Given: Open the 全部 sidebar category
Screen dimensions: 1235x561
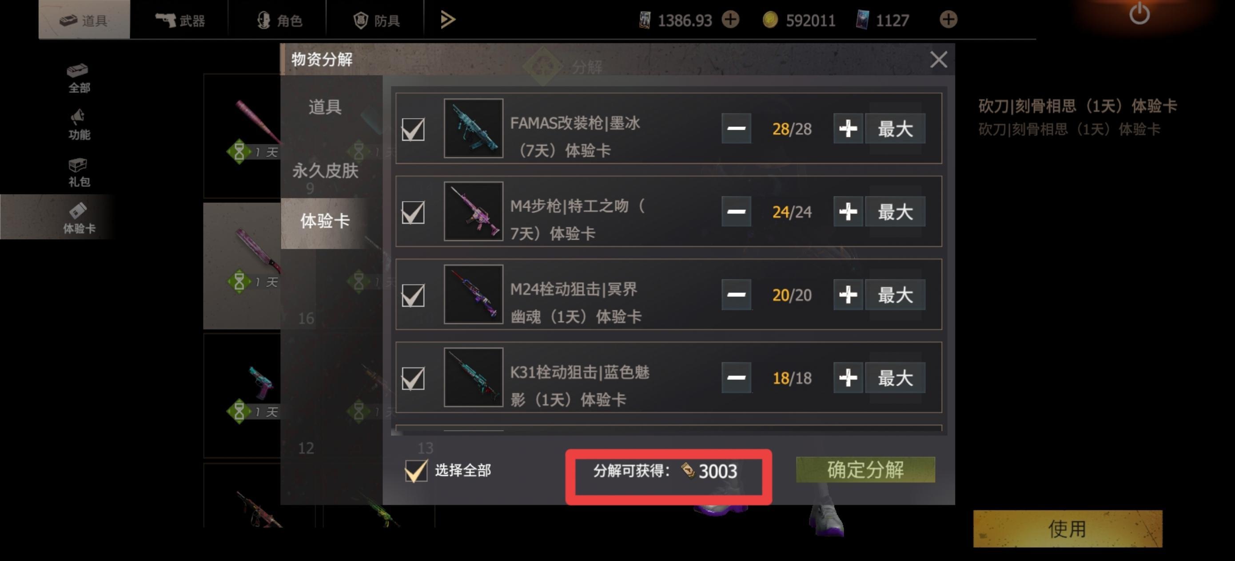Looking at the screenshot, I should pos(79,79).
